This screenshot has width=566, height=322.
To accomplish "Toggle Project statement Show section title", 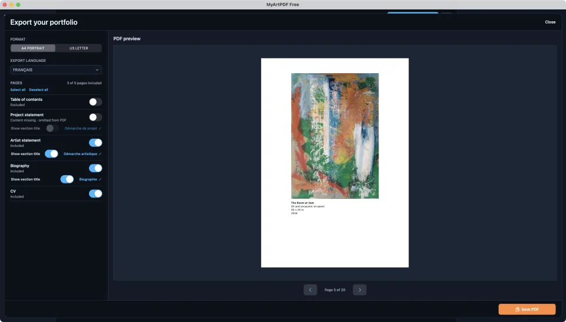I will [52, 128].
